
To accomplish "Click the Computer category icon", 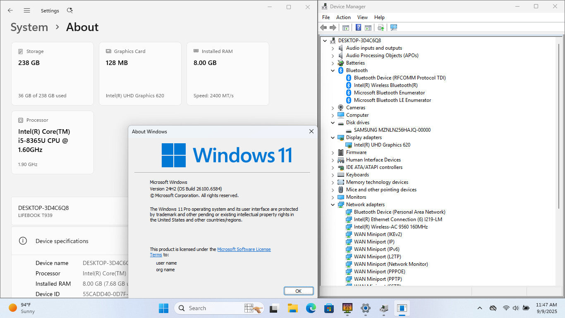I will click(341, 115).
